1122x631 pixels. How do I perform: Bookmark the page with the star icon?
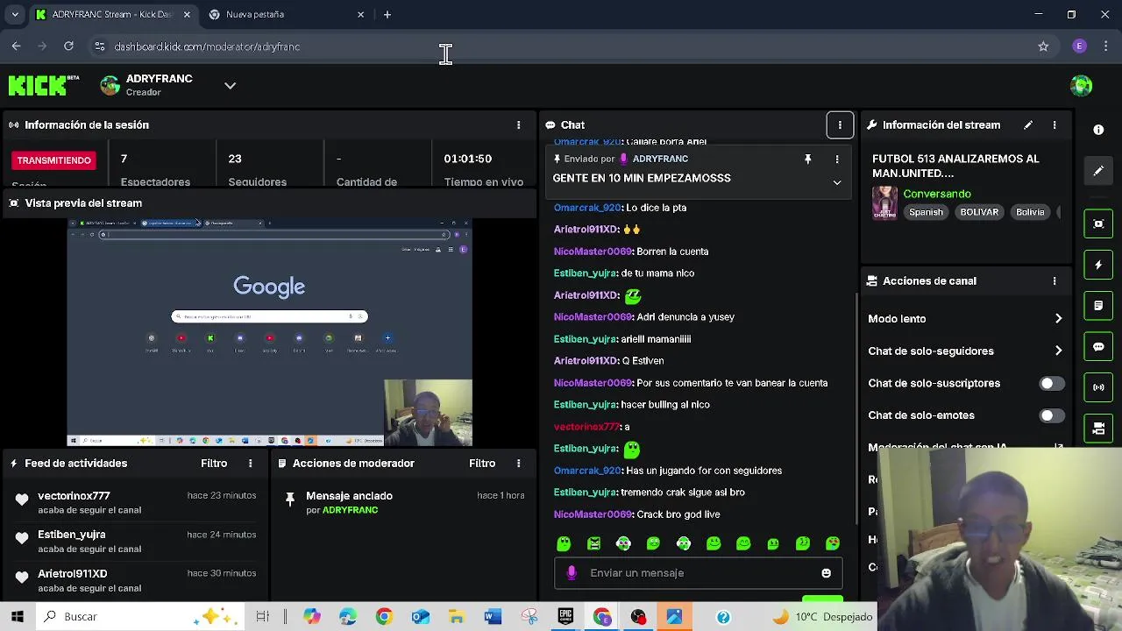click(1043, 46)
